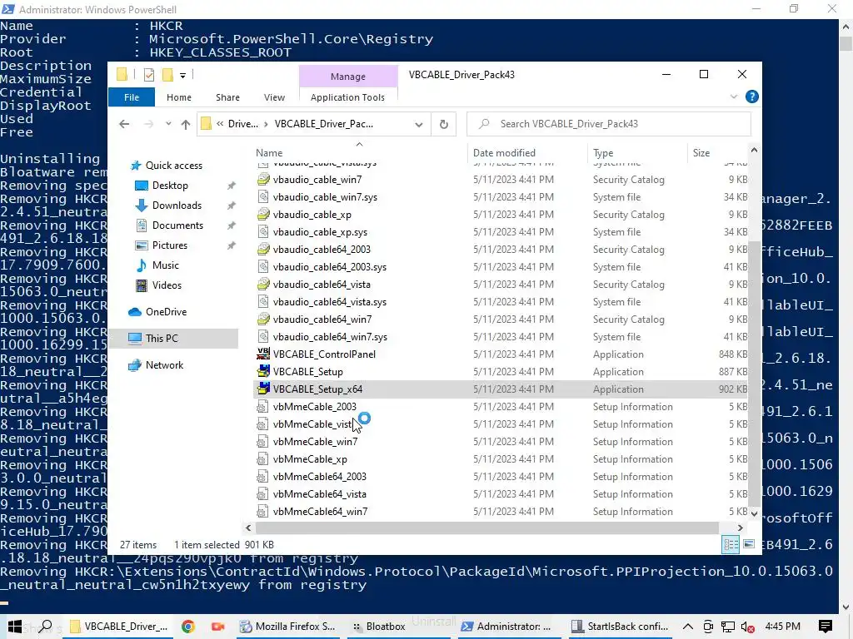This screenshot has height=639, width=853.
Task: Open Chrome from the taskbar
Action: pos(188,627)
